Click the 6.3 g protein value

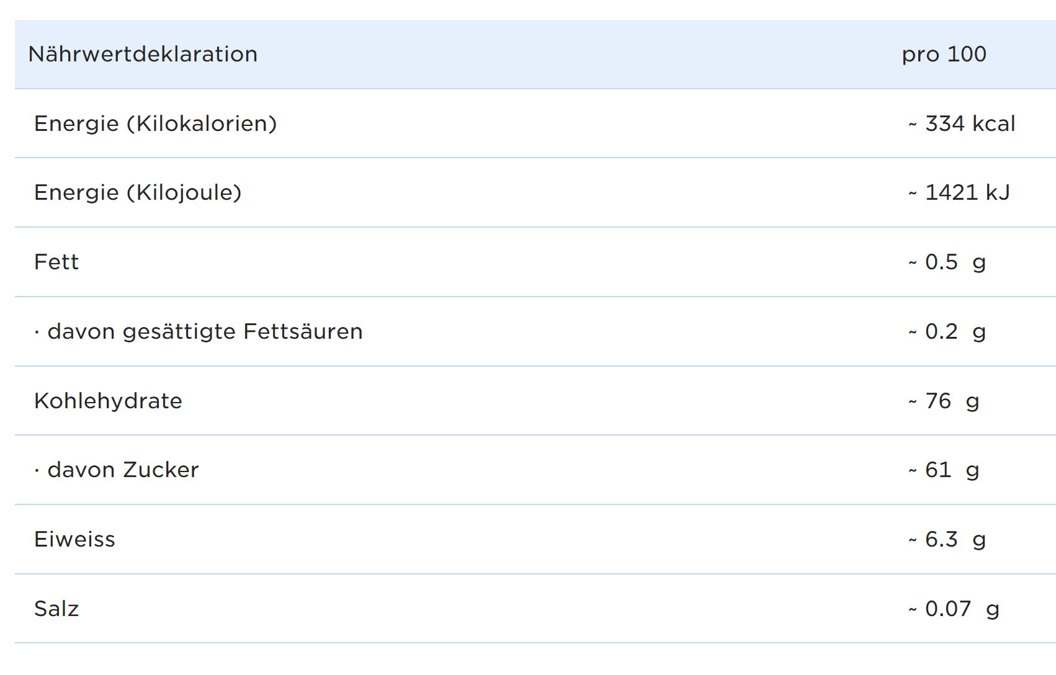(955, 540)
